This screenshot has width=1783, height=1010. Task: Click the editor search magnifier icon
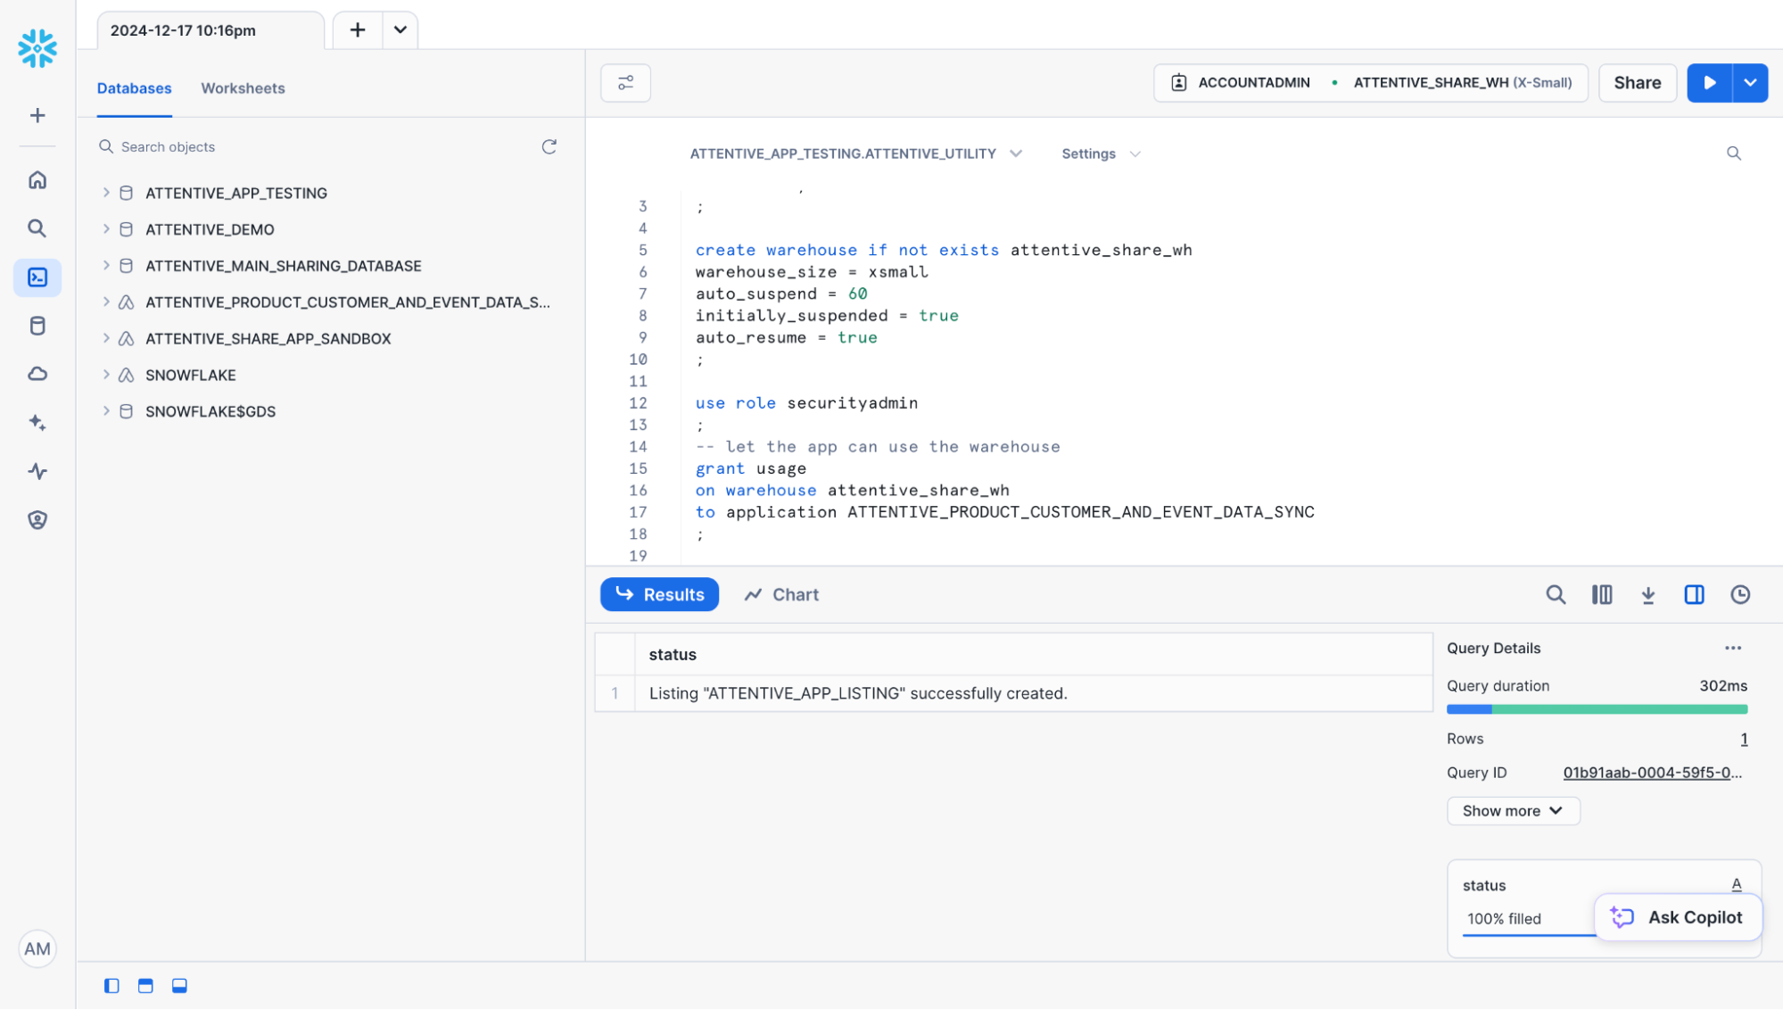tap(1733, 153)
